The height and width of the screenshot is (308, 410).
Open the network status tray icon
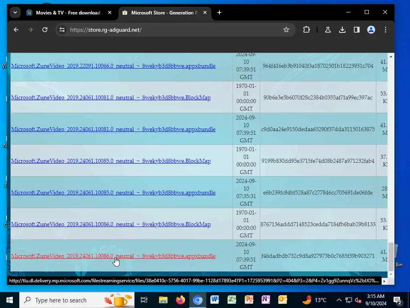coord(349,300)
